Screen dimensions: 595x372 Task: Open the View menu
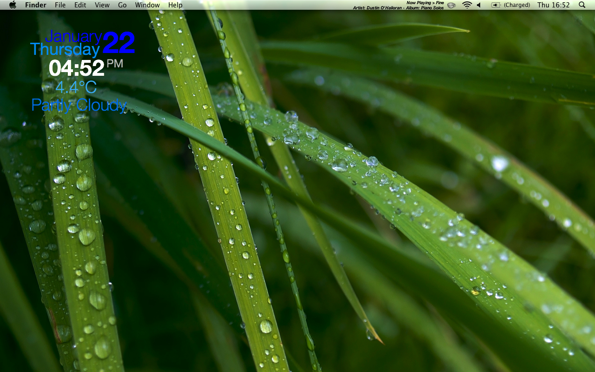click(x=102, y=5)
